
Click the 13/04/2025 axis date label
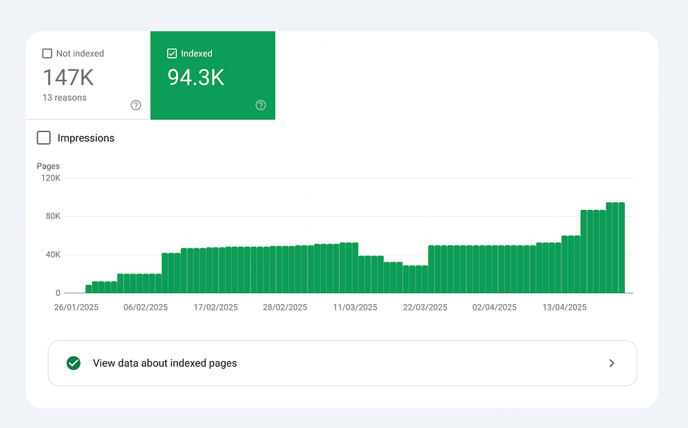[x=564, y=308]
